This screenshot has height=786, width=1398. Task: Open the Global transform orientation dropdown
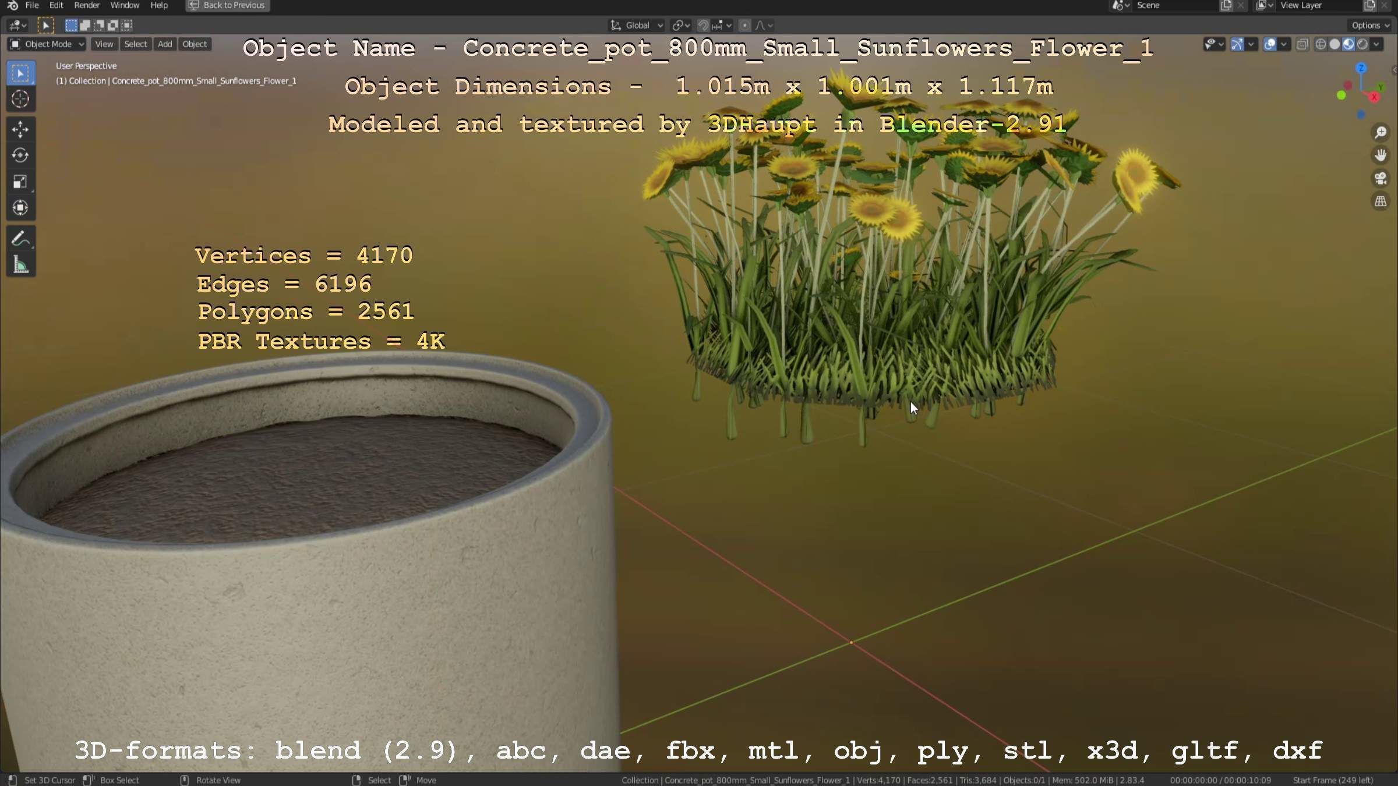tap(636, 26)
